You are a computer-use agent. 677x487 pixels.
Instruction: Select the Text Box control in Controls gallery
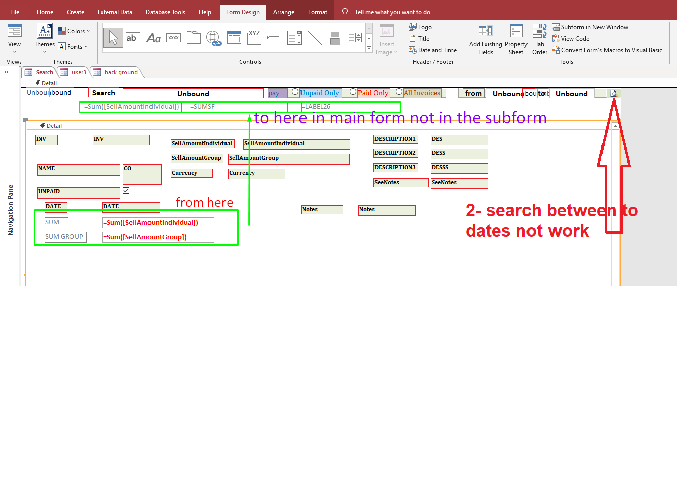point(133,37)
